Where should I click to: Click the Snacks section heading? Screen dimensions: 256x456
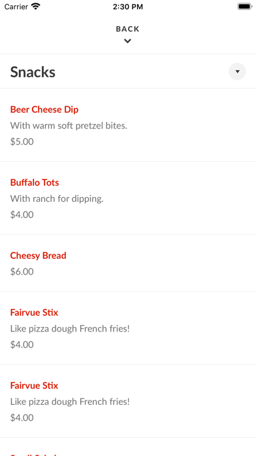click(x=33, y=72)
